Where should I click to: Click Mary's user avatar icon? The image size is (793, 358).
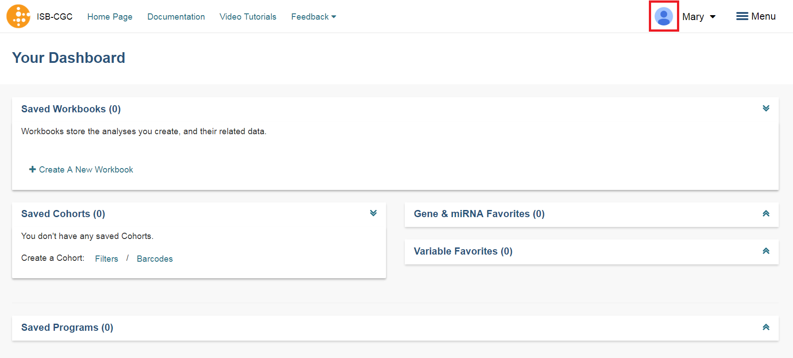pos(664,16)
